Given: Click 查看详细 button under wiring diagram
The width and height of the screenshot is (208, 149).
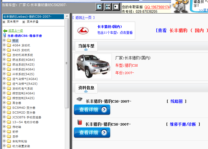Looking at the screenshot, I should pos(92,110).
